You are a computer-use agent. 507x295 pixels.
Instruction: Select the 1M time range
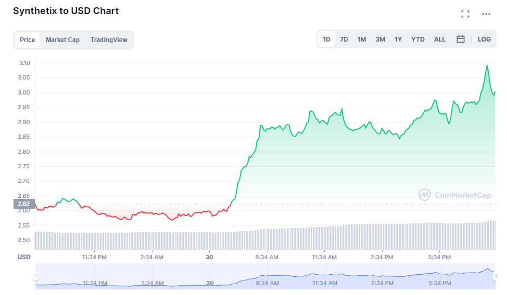pos(361,39)
